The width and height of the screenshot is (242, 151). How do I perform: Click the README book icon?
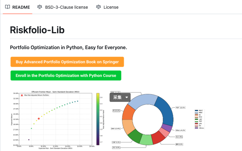click(x=8, y=7)
